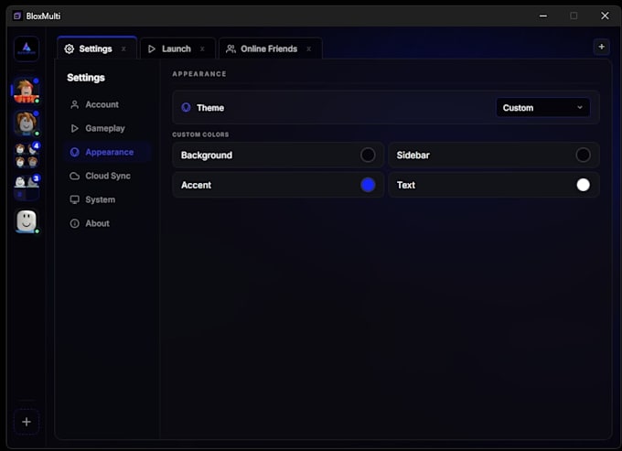
Task: Open Gameplay settings
Action: click(107, 128)
